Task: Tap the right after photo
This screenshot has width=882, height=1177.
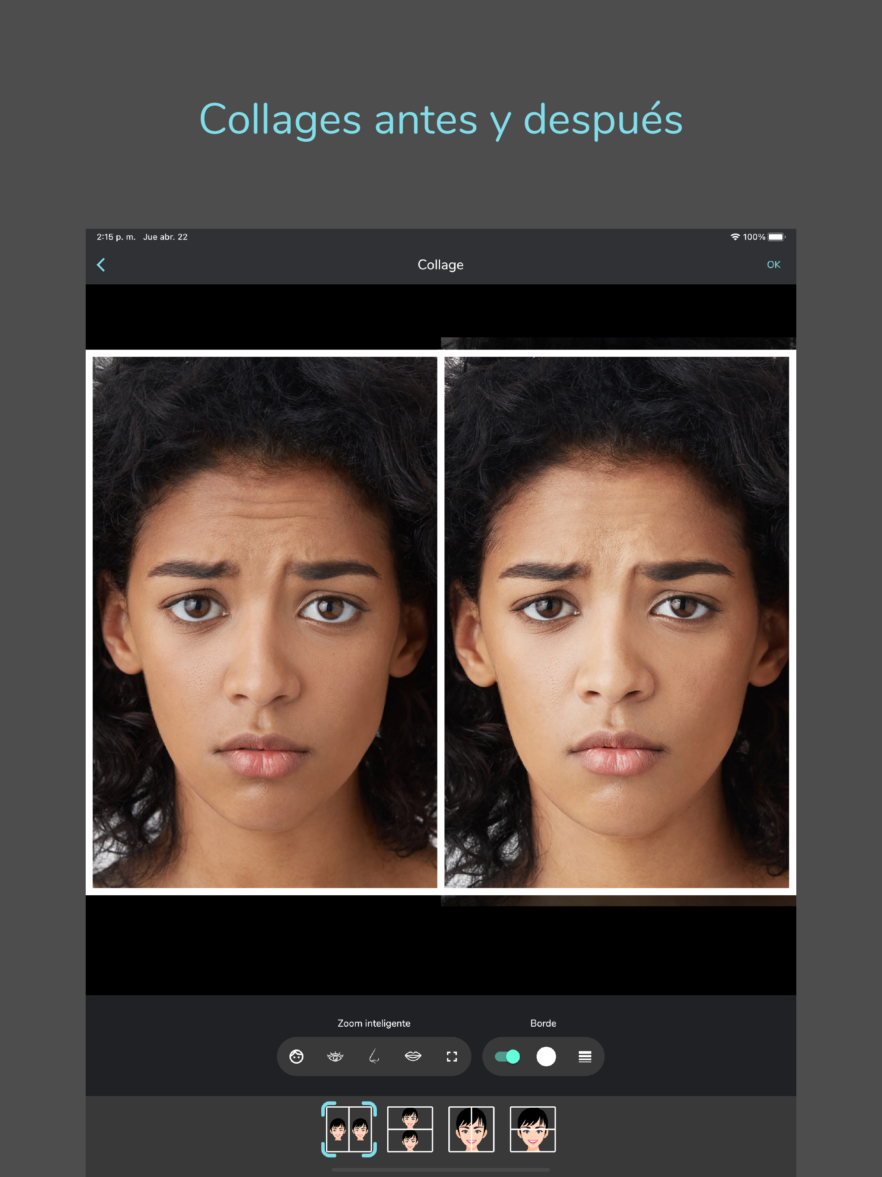Action: click(x=616, y=622)
